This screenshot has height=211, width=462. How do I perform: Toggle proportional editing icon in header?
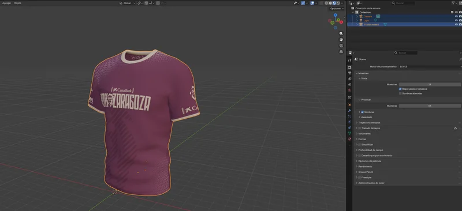pyautogui.click(x=158, y=3)
